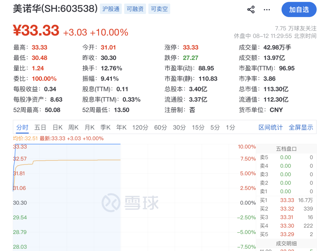This screenshot has width=329, height=251.
Task: Click the 货币单位 value CNY
Action: [x=276, y=110]
